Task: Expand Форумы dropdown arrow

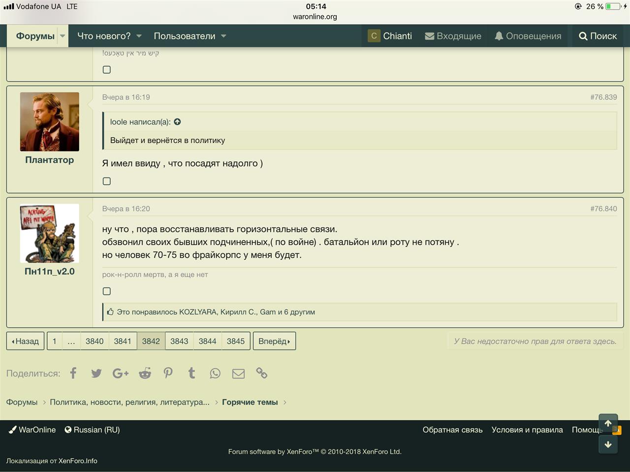Action: pos(63,36)
